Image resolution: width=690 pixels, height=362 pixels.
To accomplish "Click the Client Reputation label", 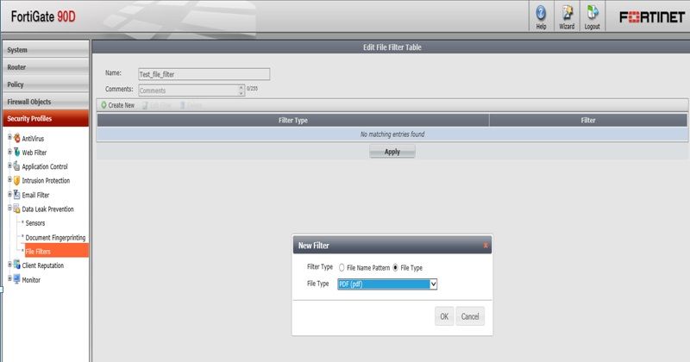I will click(42, 265).
